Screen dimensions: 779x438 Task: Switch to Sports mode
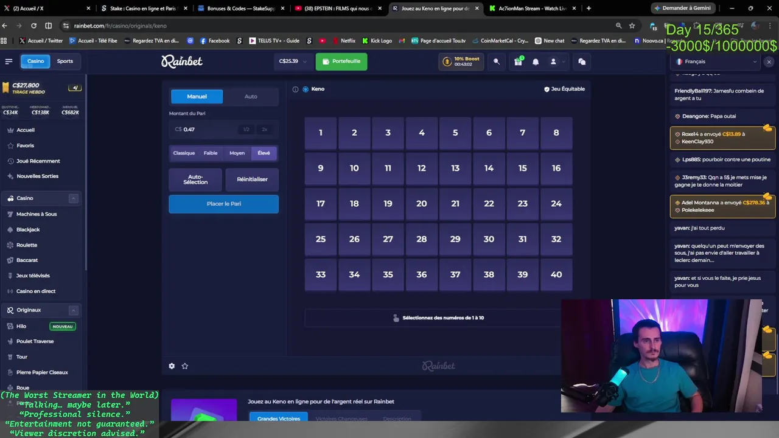click(x=65, y=61)
